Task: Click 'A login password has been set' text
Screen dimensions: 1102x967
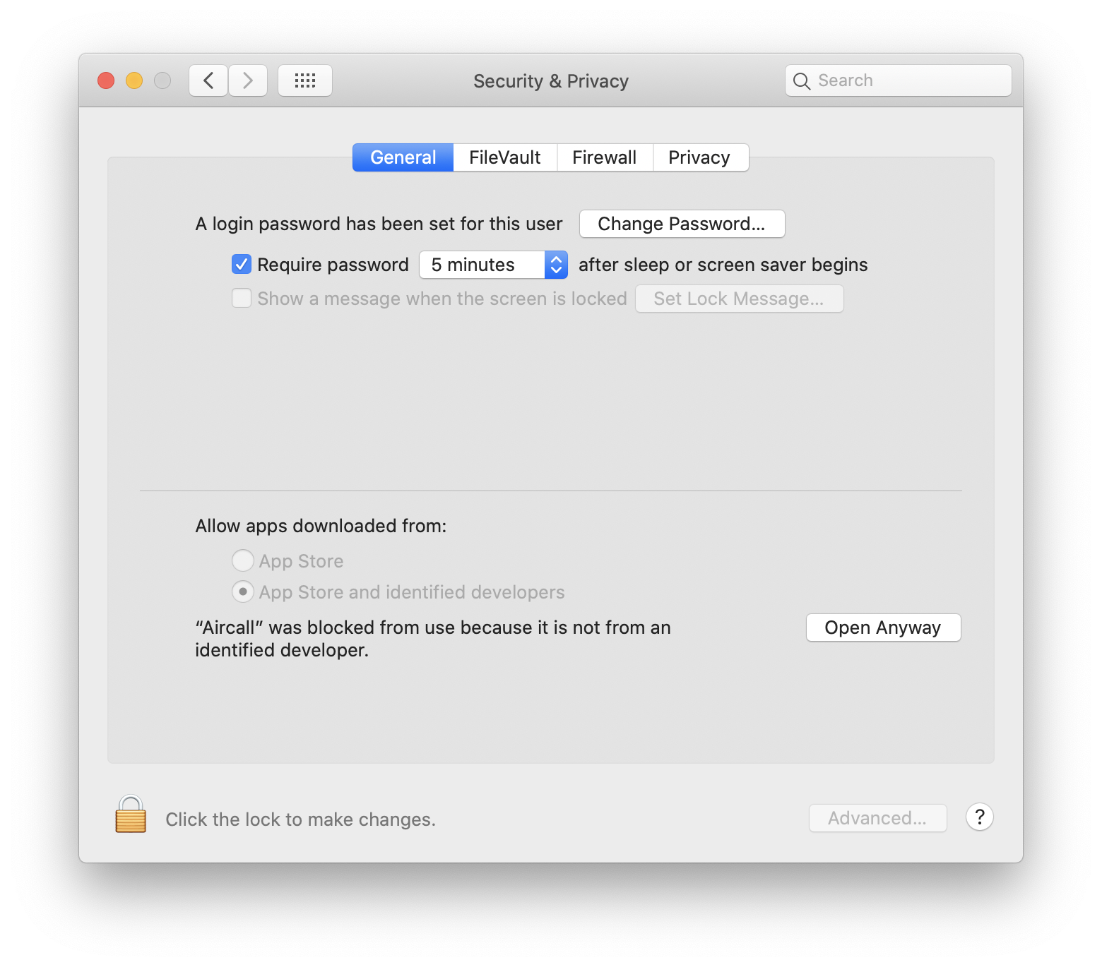Action: (379, 224)
